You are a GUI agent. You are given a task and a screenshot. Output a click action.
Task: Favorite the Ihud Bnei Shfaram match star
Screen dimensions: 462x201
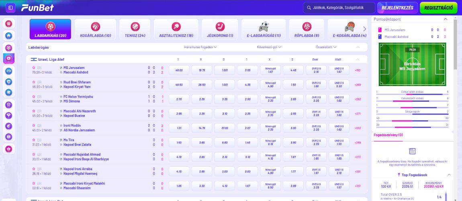click(34, 82)
